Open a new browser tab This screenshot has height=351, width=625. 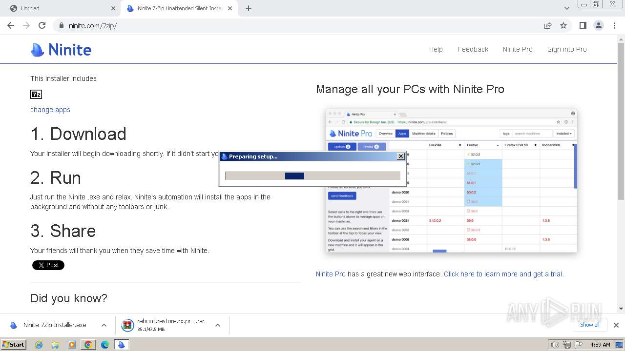(x=249, y=8)
